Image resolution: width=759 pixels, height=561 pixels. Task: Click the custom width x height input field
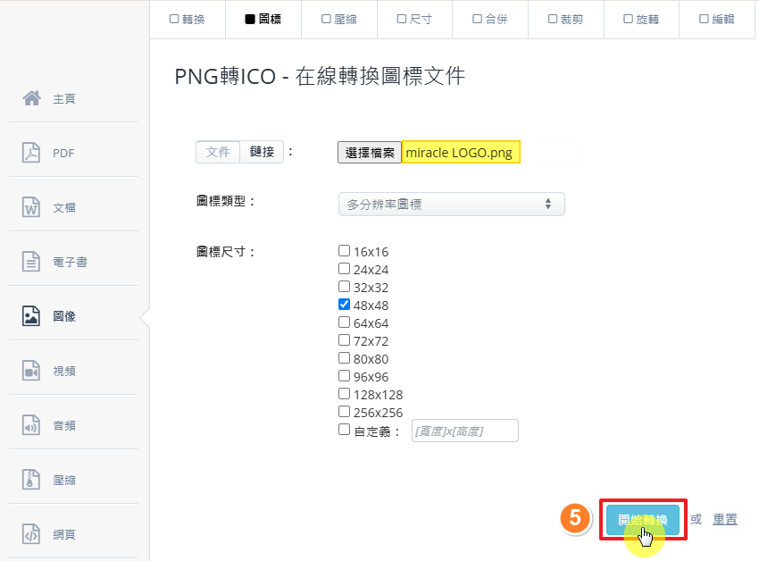(x=464, y=431)
